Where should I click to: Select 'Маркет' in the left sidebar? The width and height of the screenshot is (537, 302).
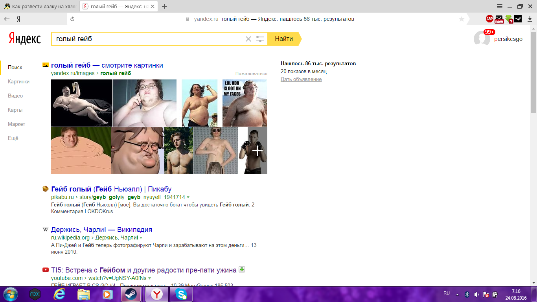pyautogui.click(x=17, y=124)
